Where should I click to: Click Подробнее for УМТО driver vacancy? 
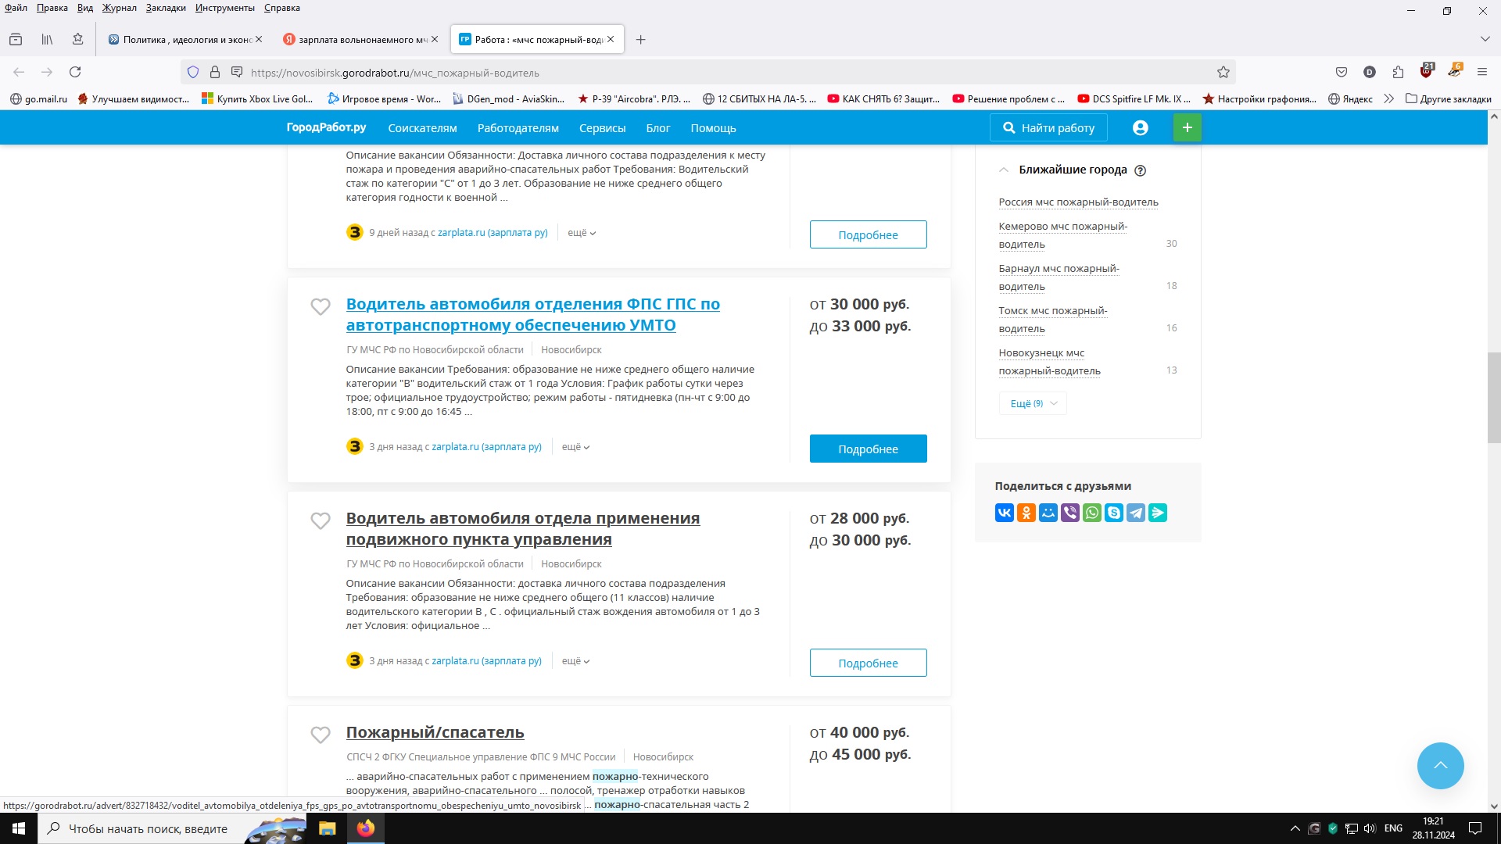click(x=868, y=449)
